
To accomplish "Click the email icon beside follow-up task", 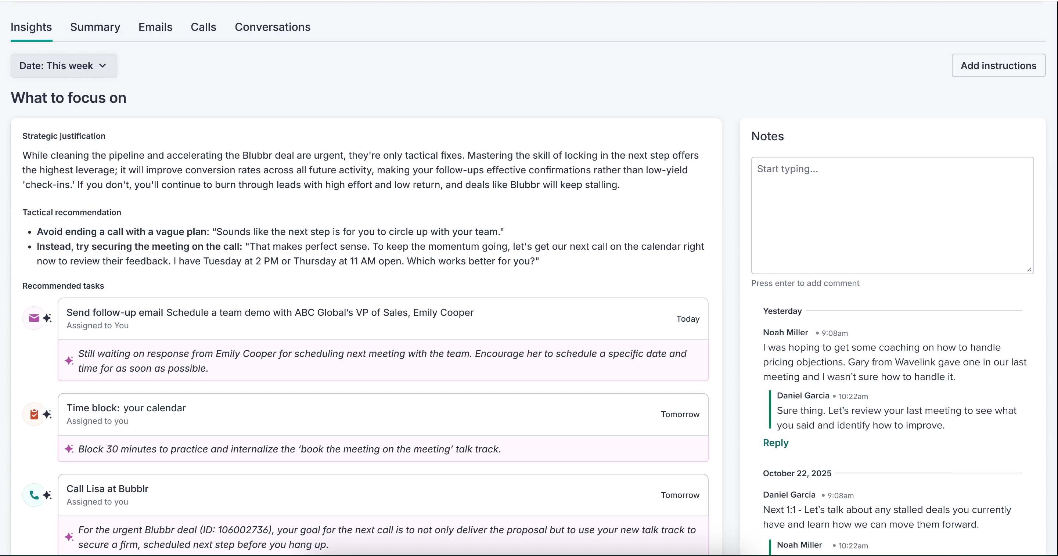I will (34, 318).
